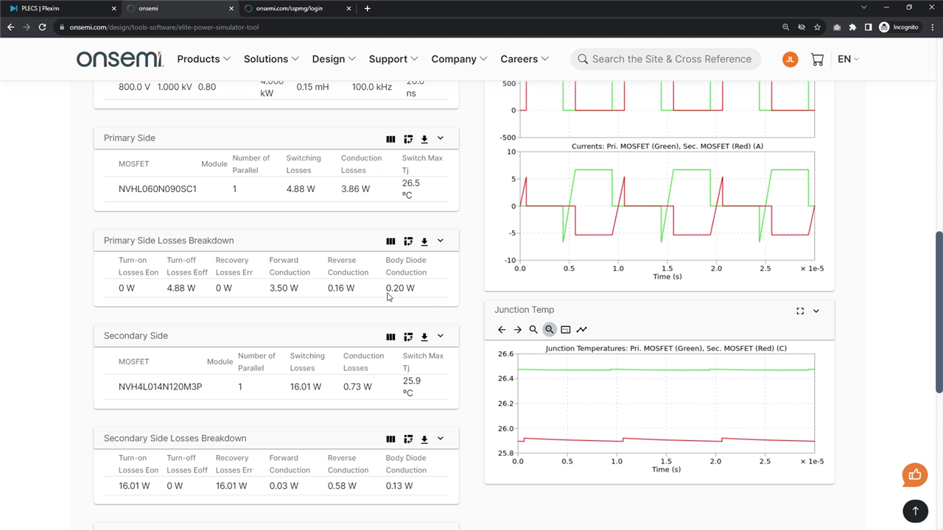This screenshot has height=530, width=943.
Task: Click the 4.88 W primary switching losses value
Action: (301, 189)
